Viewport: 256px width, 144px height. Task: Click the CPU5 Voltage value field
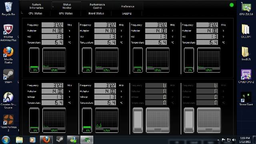105,97
